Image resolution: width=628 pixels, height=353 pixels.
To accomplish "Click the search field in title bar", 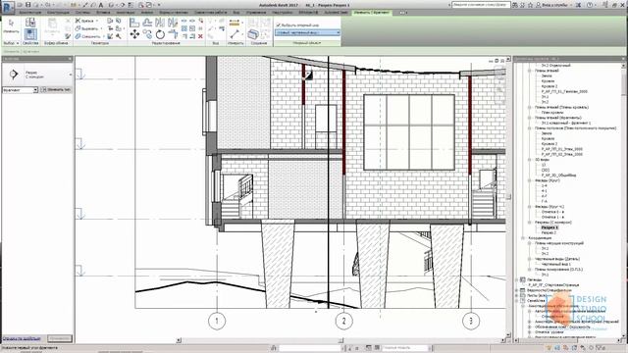I will point(481,5).
